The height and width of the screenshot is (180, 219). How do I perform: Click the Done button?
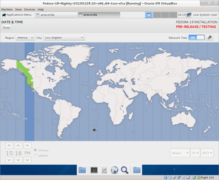click(6, 27)
